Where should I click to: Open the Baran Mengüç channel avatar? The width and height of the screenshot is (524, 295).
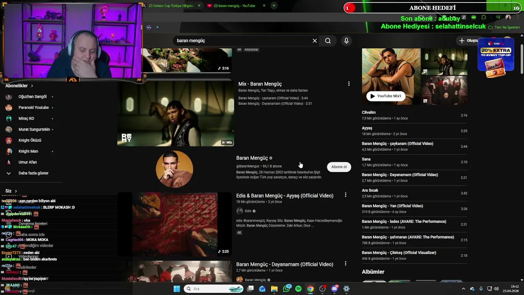coord(174,169)
